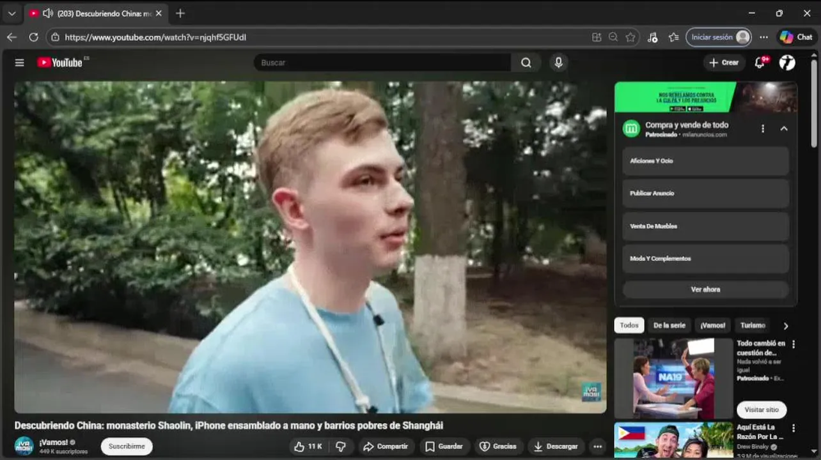Viewport: 821px width, 460px height.
Task: Show more filter chips with arrow
Action: click(786, 326)
